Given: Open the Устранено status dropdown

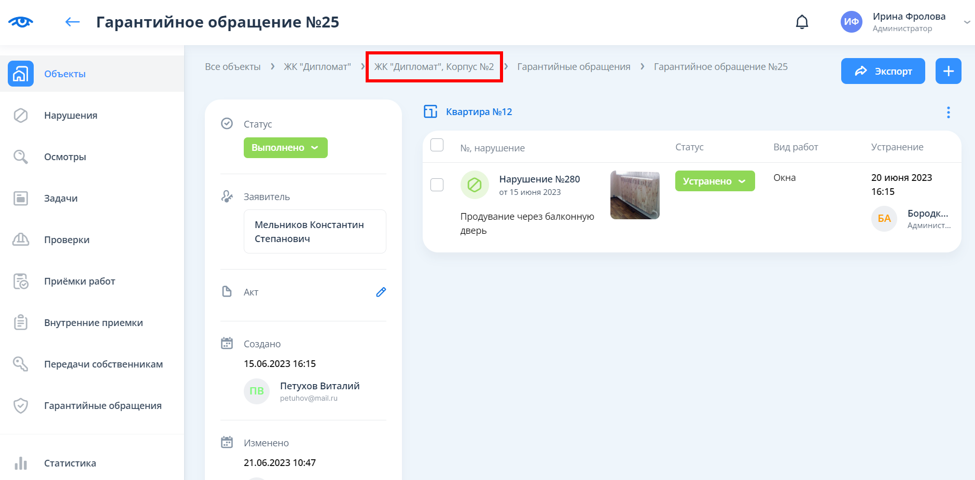Looking at the screenshot, I should tap(715, 181).
